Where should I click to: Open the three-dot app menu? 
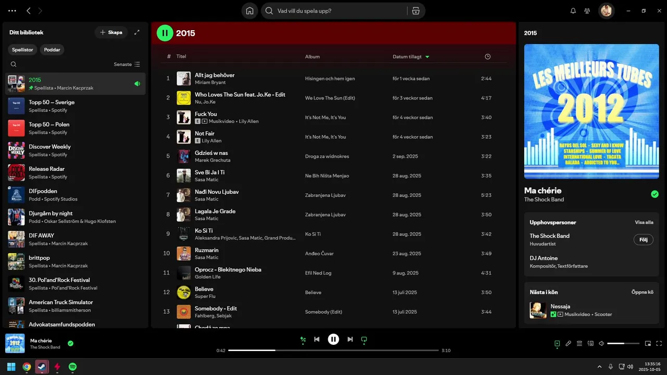[x=12, y=10]
